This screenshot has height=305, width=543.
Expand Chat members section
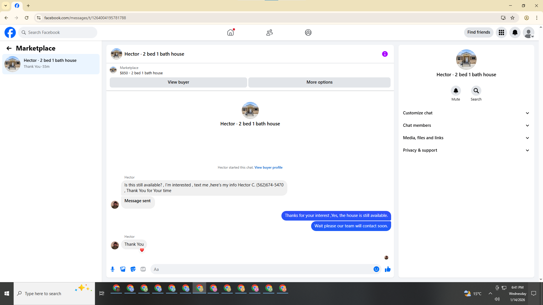pos(466,125)
